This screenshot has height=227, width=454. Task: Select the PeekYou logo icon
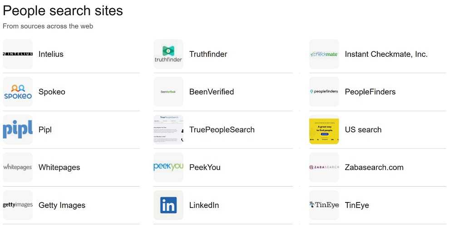[168, 168]
